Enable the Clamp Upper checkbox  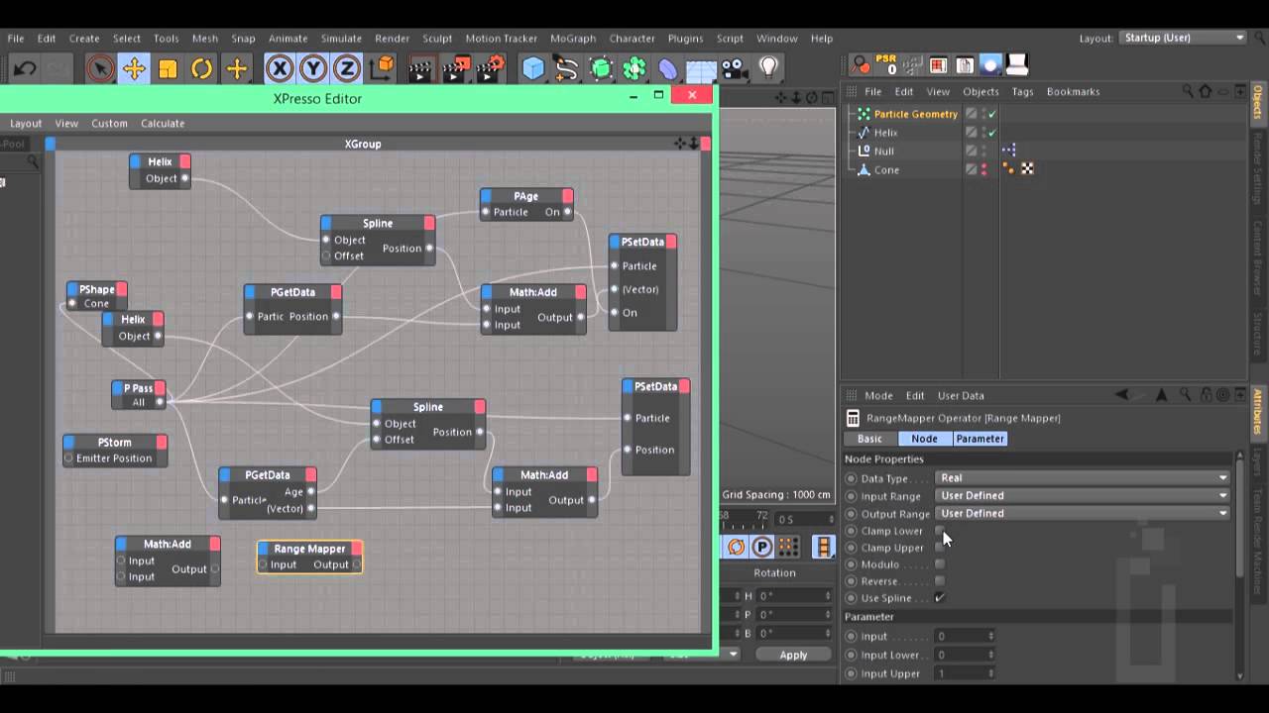940,548
